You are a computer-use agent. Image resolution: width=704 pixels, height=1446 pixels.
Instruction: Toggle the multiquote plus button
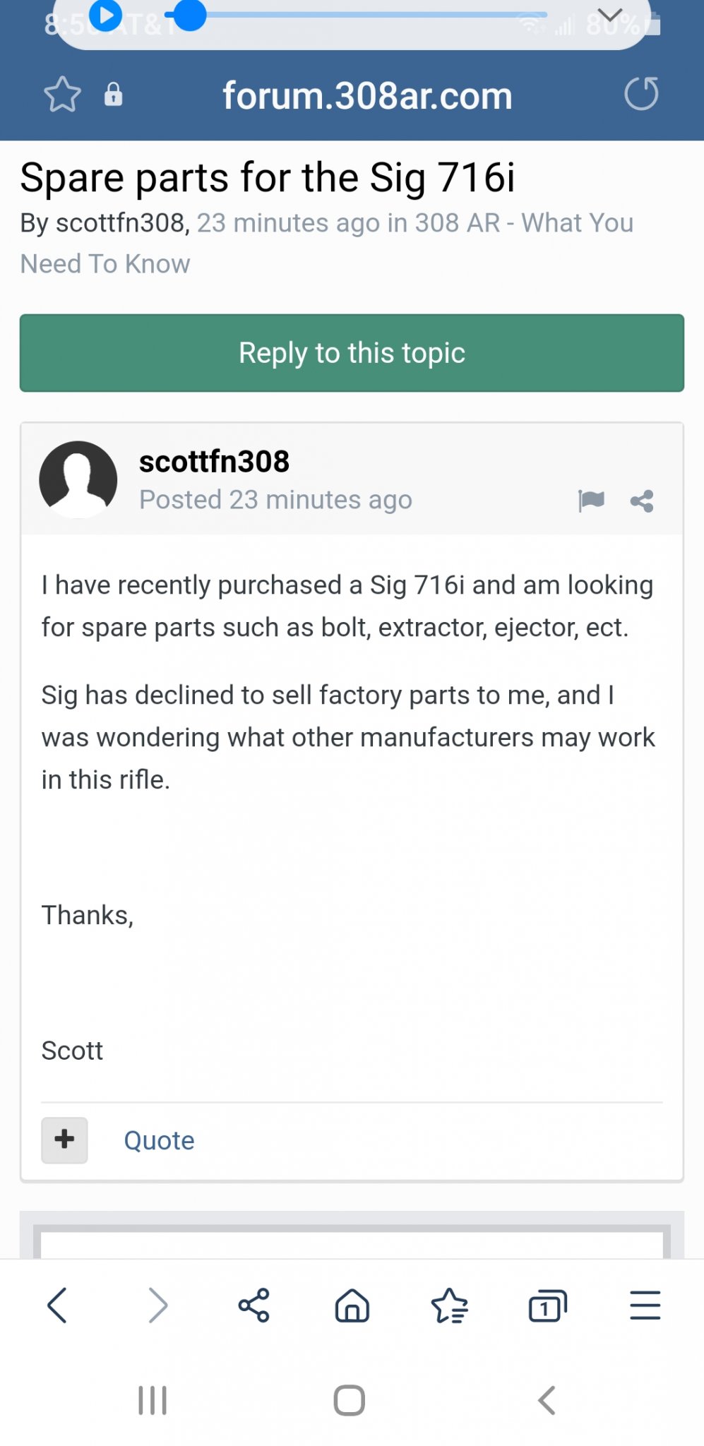click(64, 1140)
